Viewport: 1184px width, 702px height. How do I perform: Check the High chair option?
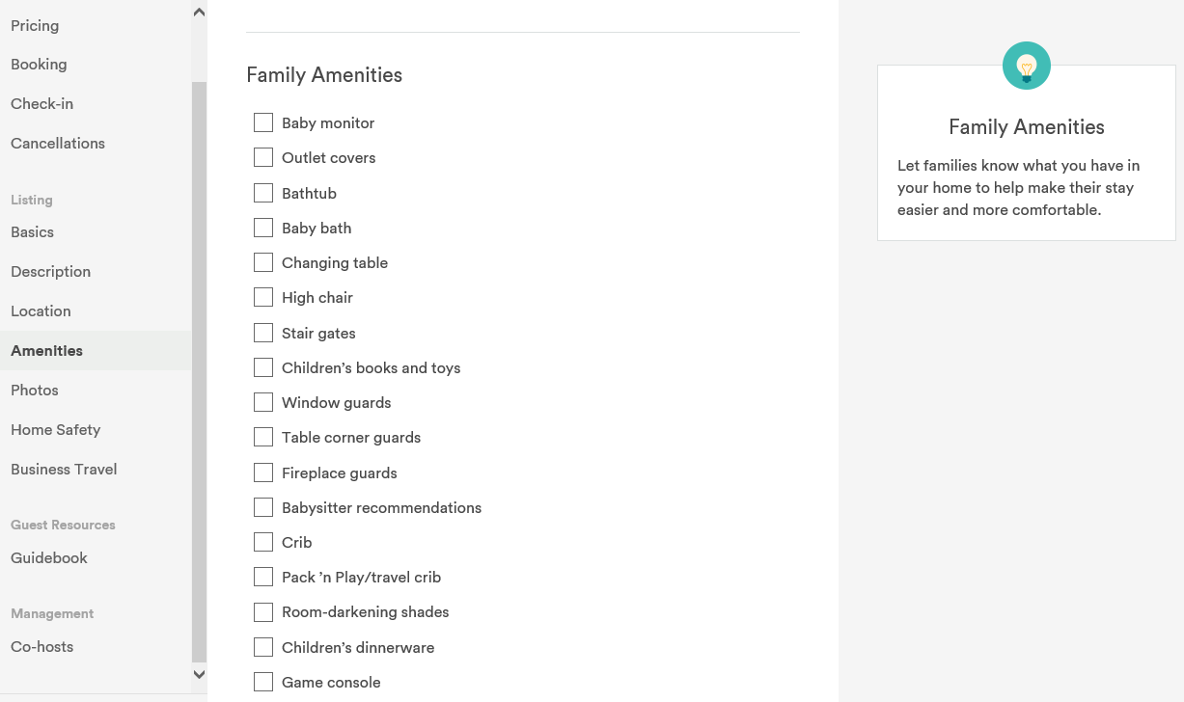pos(263,297)
